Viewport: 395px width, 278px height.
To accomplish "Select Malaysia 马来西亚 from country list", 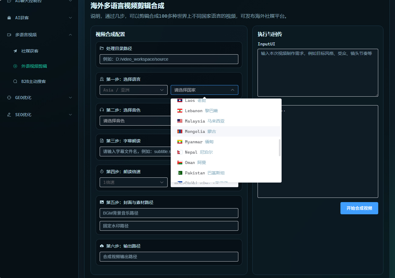I will (x=226, y=121).
